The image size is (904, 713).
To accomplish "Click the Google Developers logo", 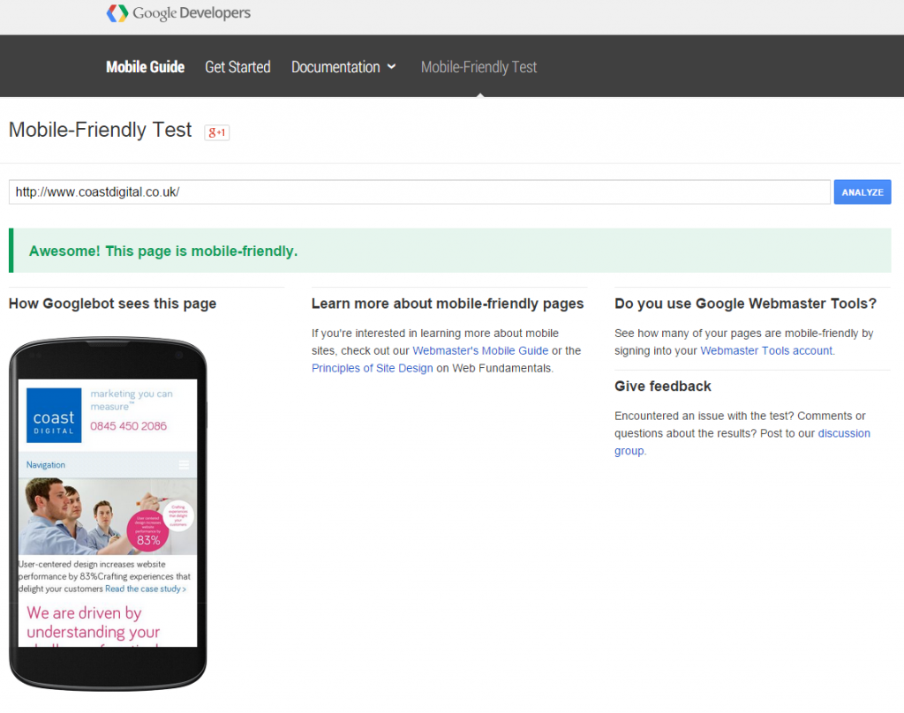I will [x=178, y=12].
